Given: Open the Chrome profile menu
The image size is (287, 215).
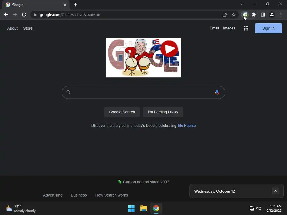Looking at the screenshot, I should 272,15.
